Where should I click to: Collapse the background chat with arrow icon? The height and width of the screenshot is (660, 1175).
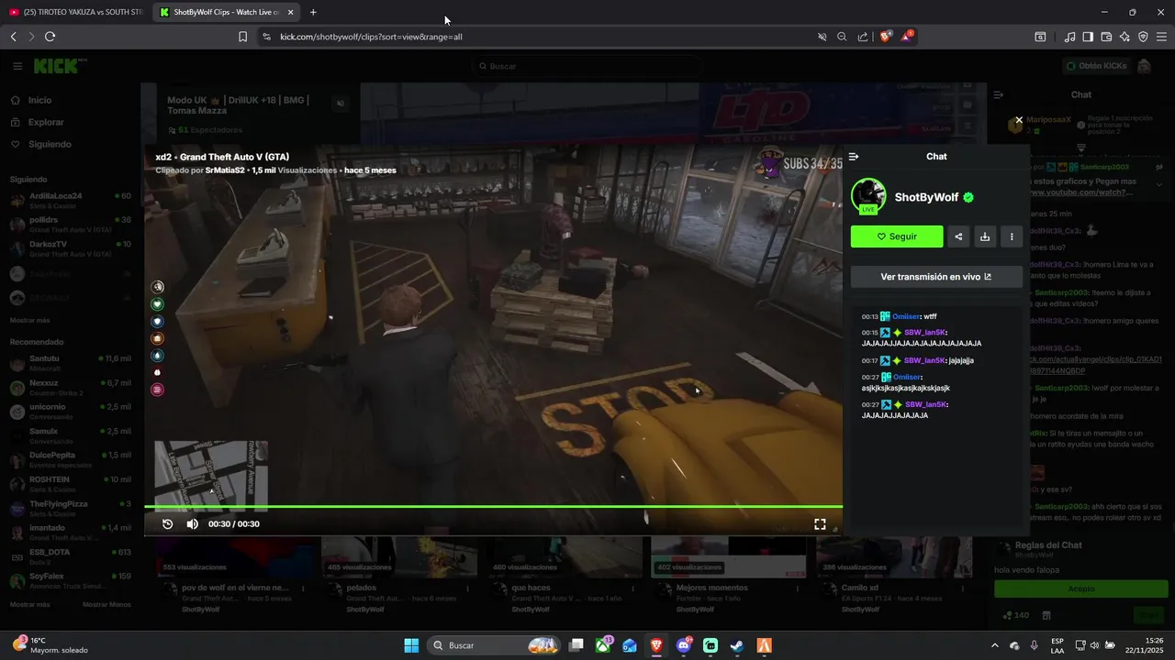(999, 94)
